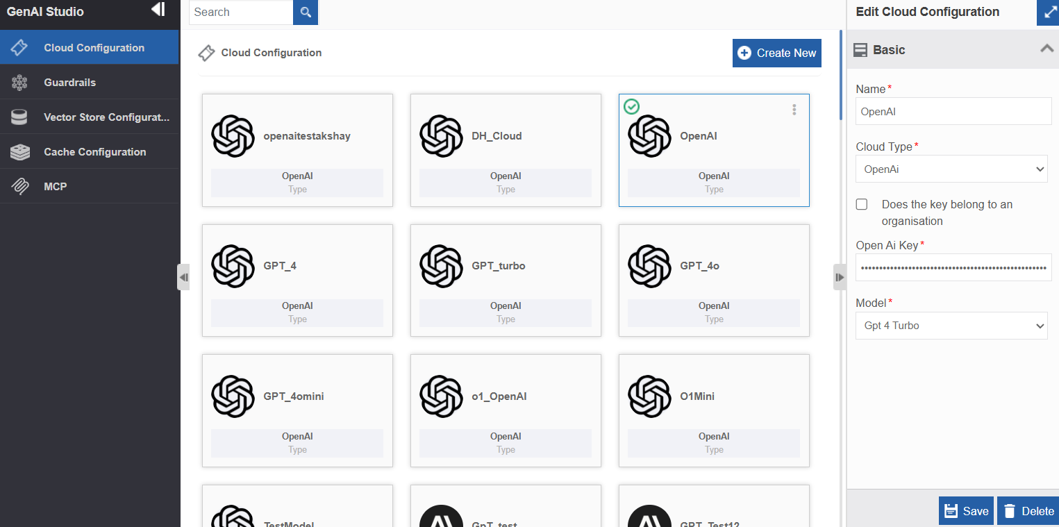Select the o1_OpenAI card name
The width and height of the screenshot is (1059, 527).
499,396
